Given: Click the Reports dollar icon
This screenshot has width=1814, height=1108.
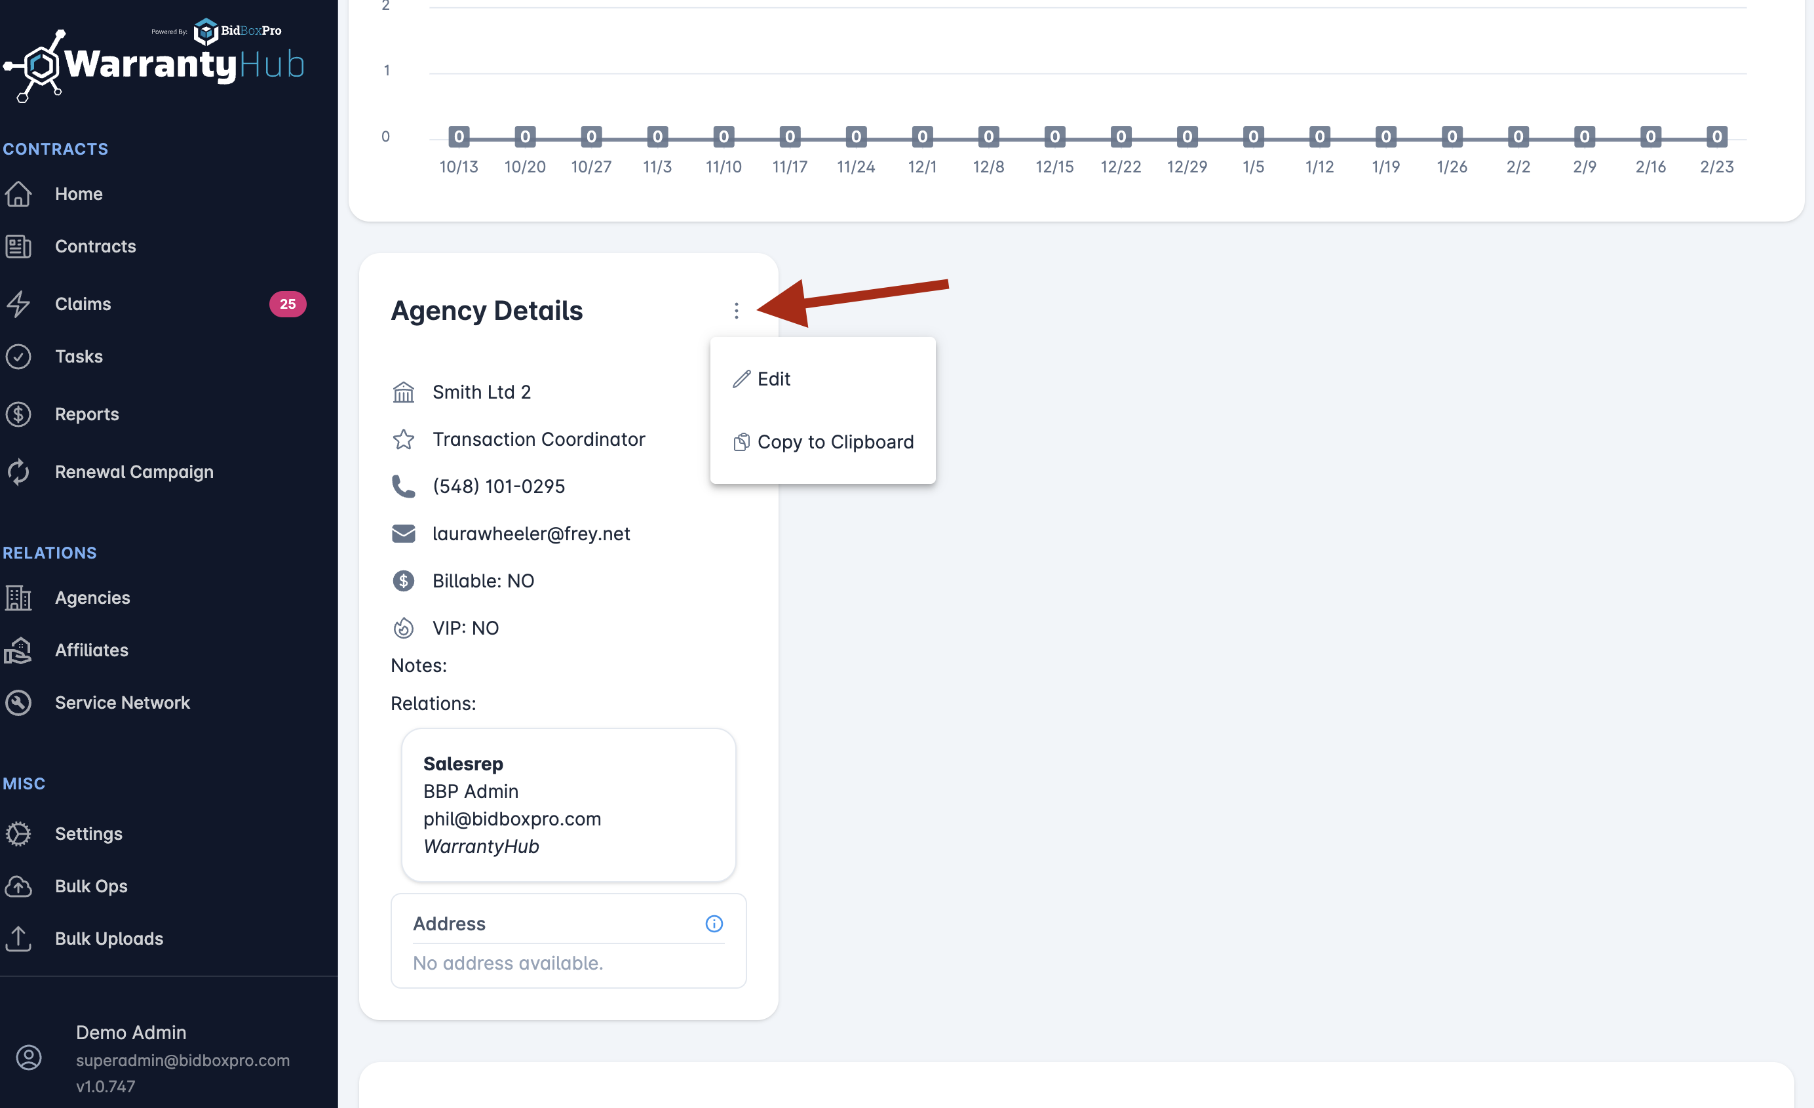Looking at the screenshot, I should pyautogui.click(x=18, y=414).
